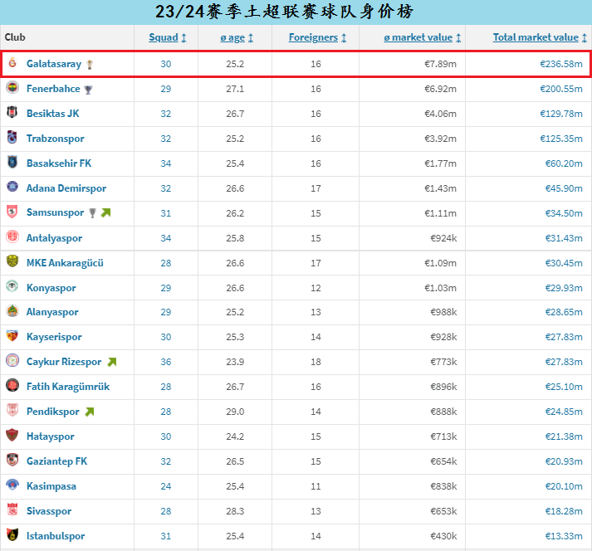Open the Trabzonspor club link
Viewport: 592px width, 551px height.
click(x=55, y=139)
